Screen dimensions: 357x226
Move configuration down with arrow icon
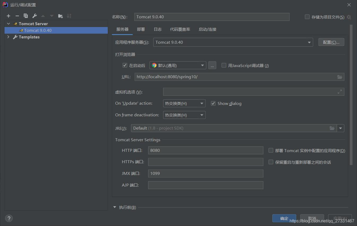click(52, 16)
